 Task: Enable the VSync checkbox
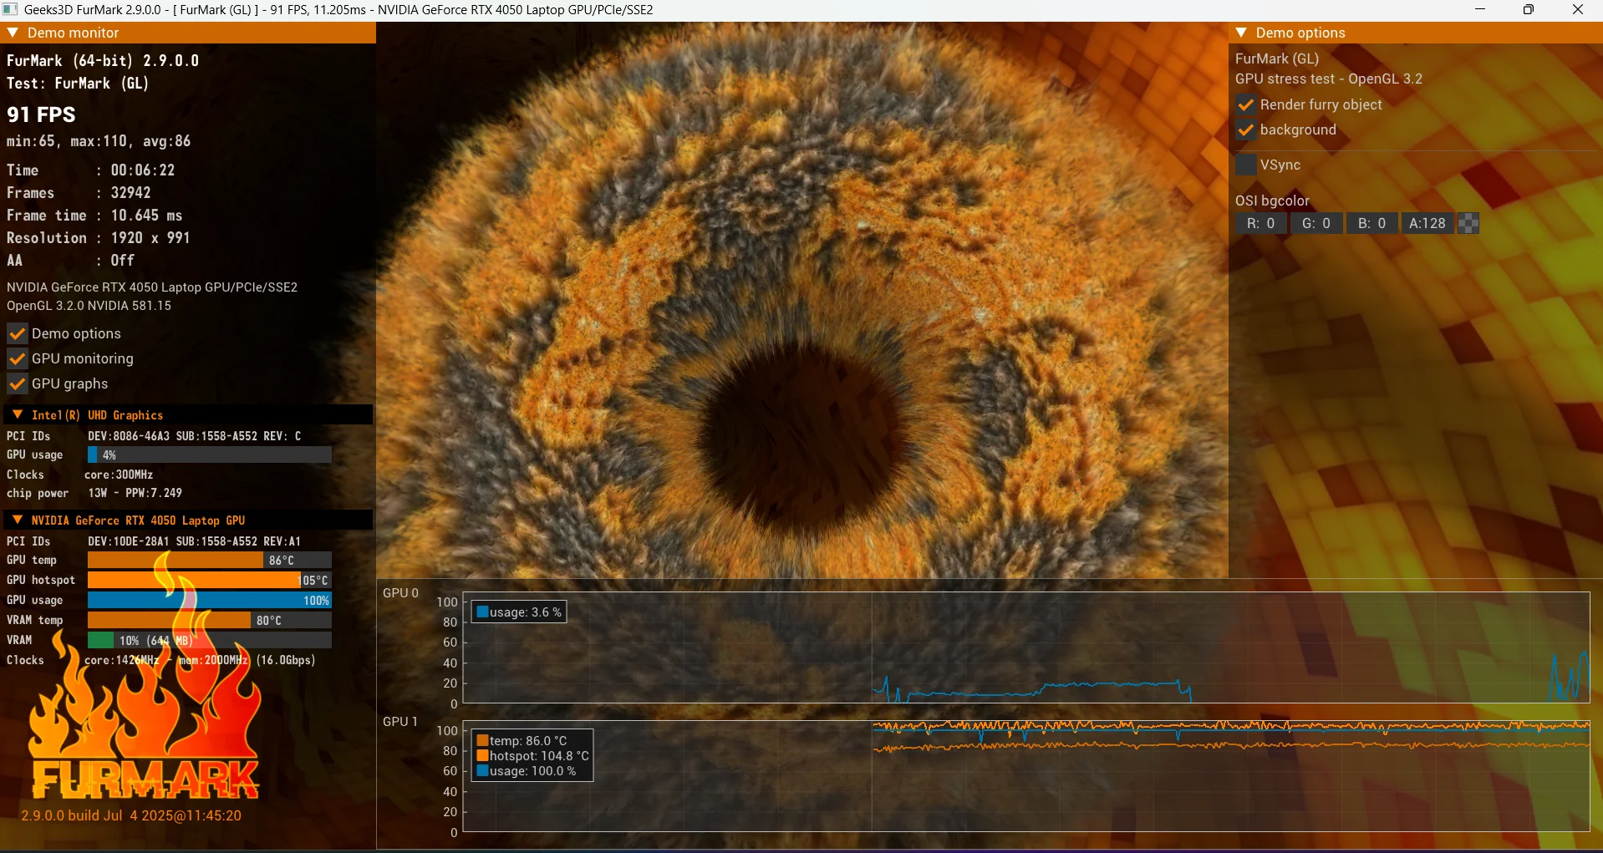coord(1246,165)
